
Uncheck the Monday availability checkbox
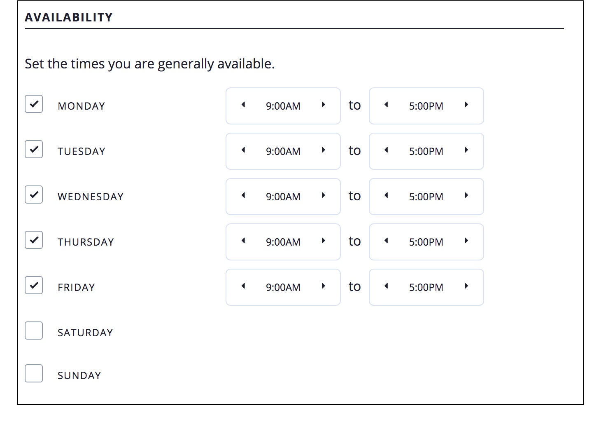coord(34,104)
